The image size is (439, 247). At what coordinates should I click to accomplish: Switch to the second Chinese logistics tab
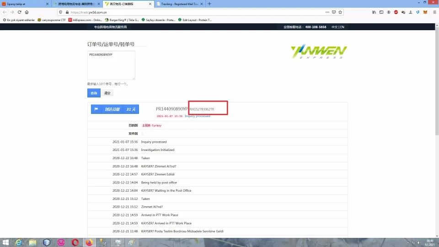76,4
